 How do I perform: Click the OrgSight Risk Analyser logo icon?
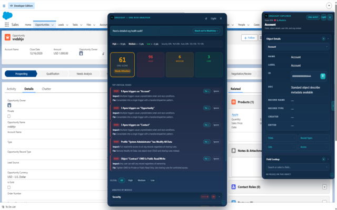(112, 17)
